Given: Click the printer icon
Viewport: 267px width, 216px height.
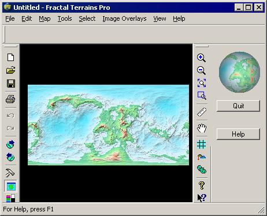Looking at the screenshot, I should [x=10, y=99].
